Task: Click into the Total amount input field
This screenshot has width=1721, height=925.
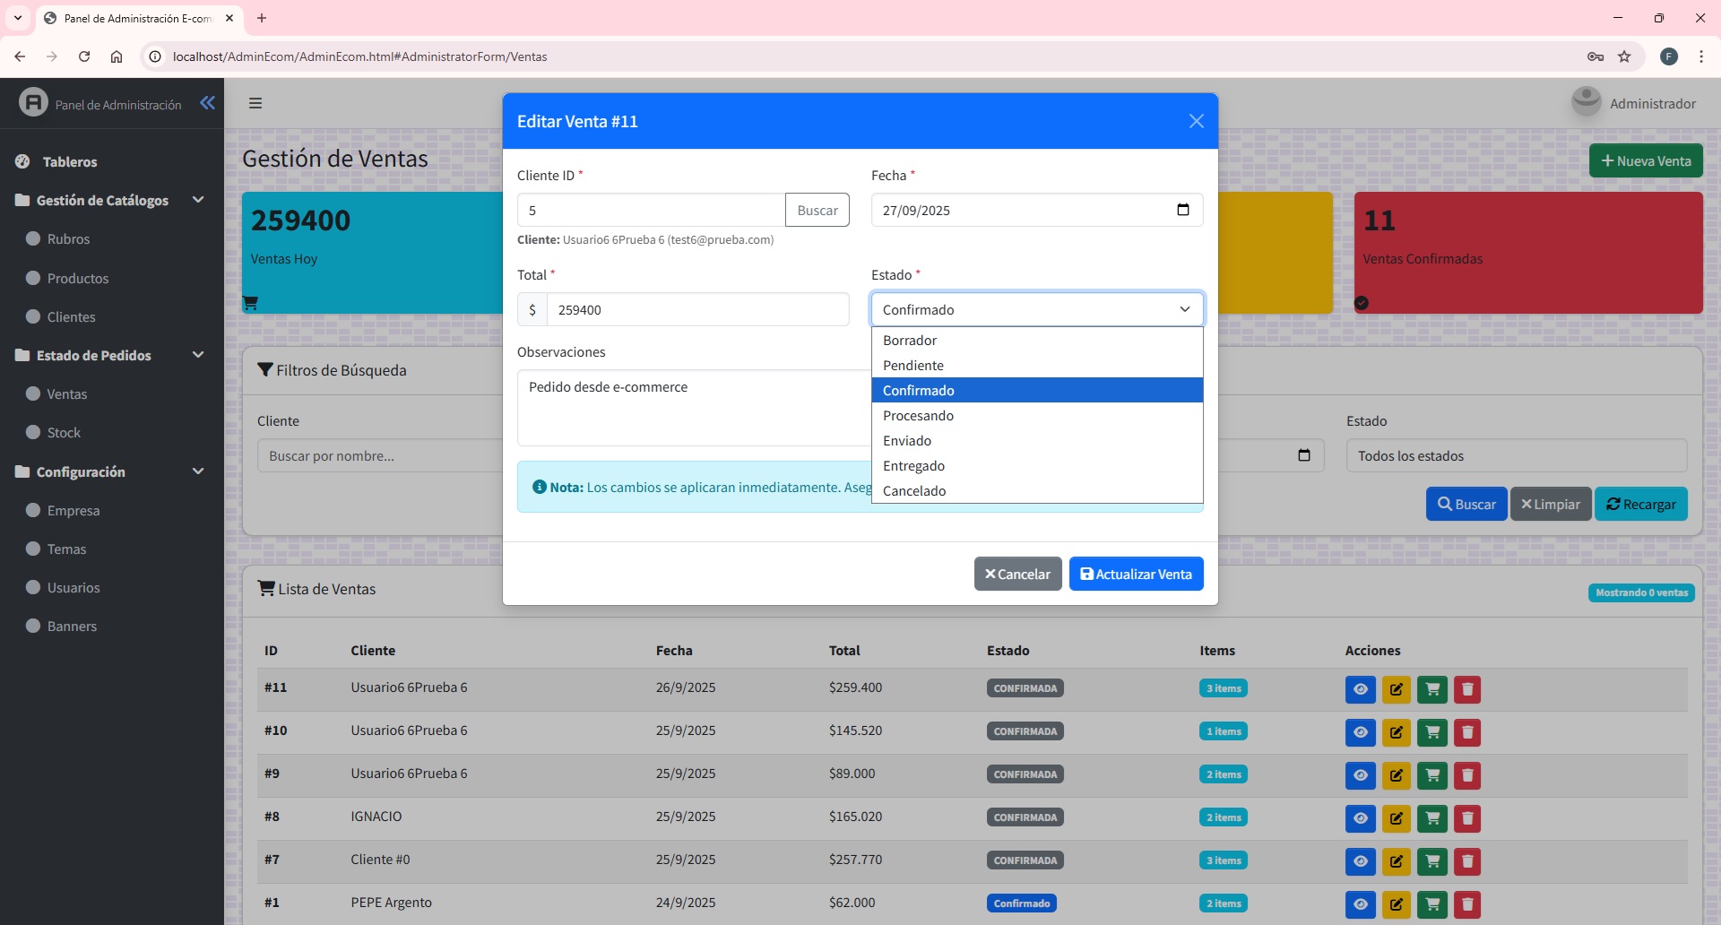Action: 696,310
